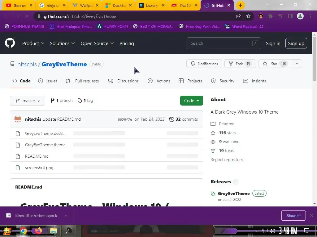Switch to the Code tab
Screen dimensions: 317x237
pos(21,81)
